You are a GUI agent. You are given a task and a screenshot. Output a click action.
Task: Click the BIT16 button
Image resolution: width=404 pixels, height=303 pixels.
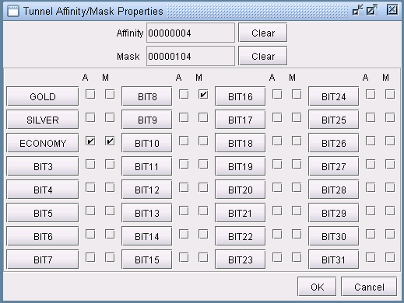tap(241, 96)
